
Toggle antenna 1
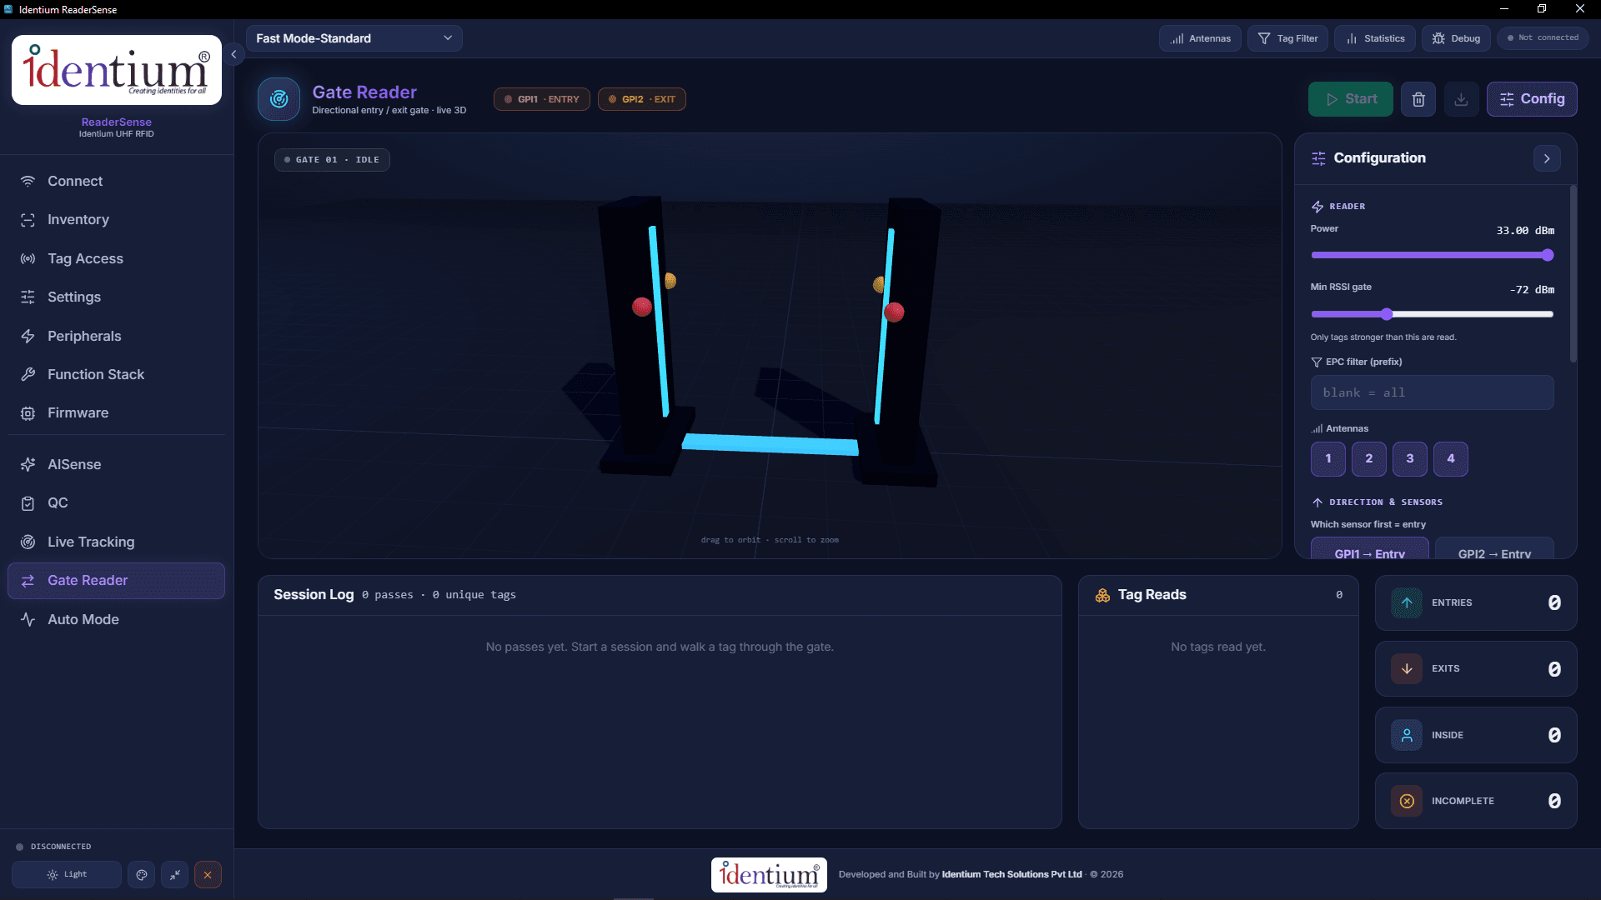[x=1328, y=459]
